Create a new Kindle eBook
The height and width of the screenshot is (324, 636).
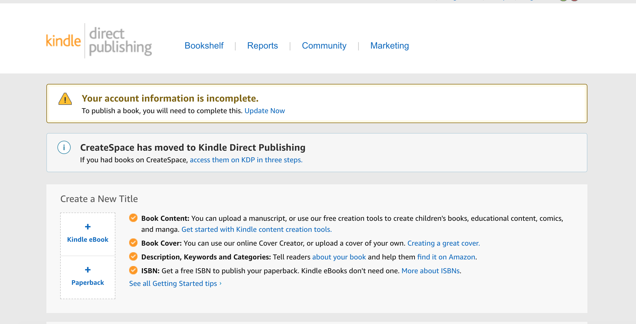coord(88,234)
